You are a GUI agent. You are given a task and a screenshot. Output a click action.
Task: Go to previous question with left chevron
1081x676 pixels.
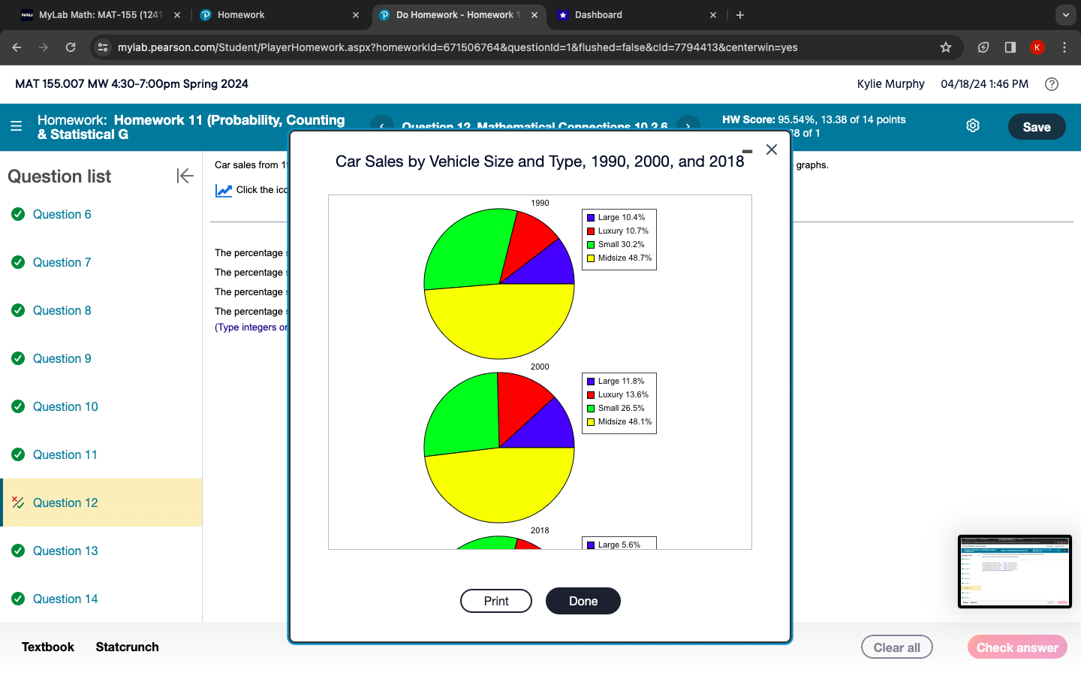[382, 126]
